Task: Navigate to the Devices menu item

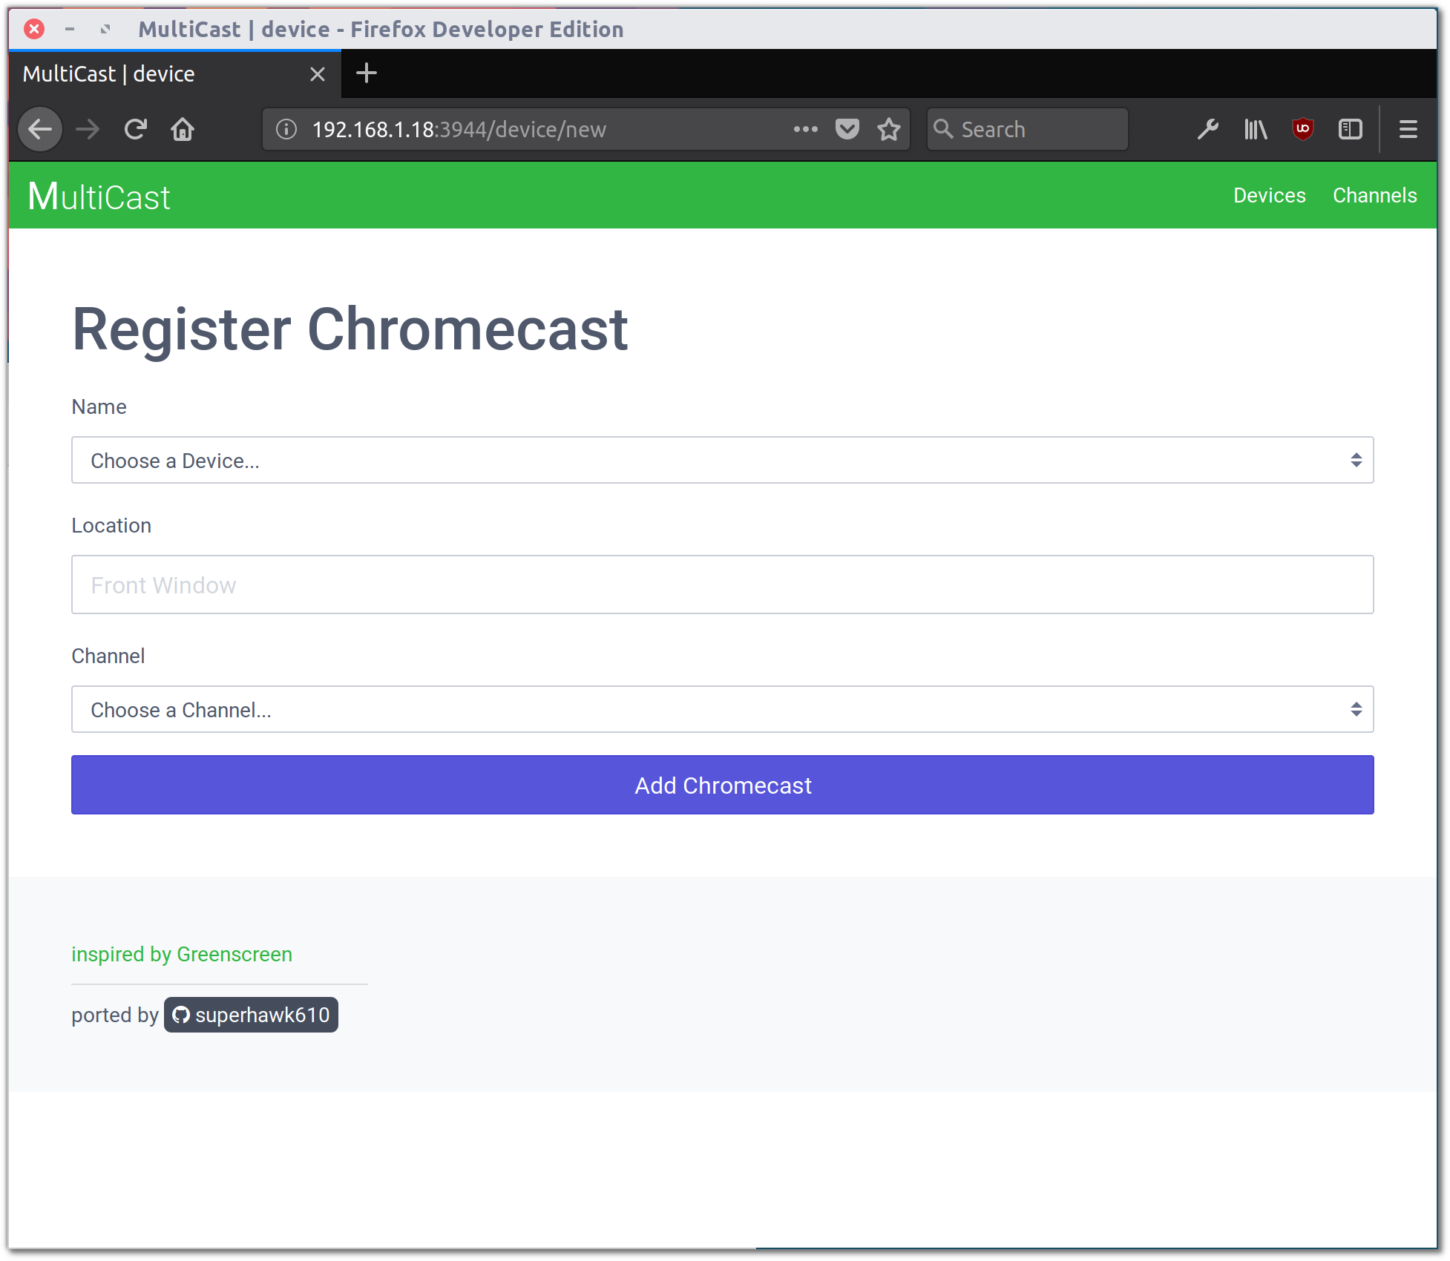Action: tap(1269, 194)
